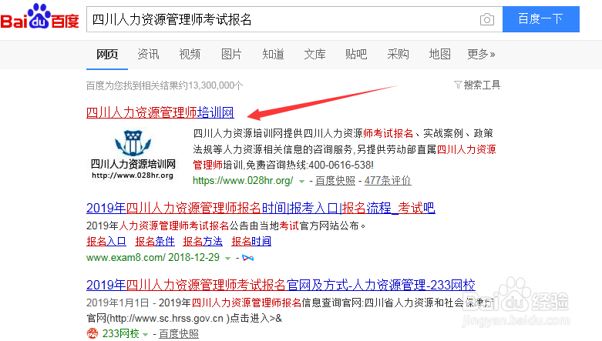The image size is (602, 341).
Task: Click the 报名时间 sublink
Action: (251, 241)
